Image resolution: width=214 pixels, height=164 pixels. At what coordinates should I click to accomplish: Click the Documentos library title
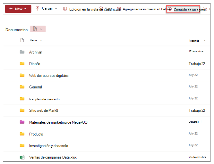(x=16, y=30)
